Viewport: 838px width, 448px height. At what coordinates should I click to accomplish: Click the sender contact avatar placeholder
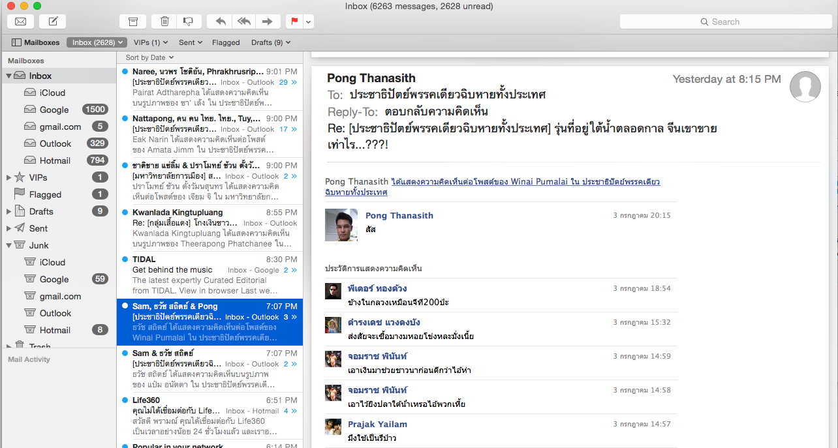tap(805, 86)
